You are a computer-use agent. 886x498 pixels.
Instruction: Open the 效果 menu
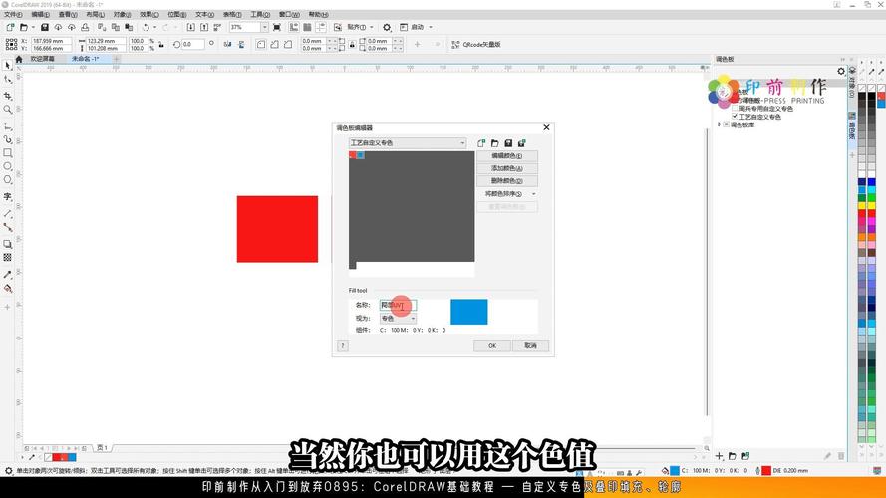[x=149, y=14]
